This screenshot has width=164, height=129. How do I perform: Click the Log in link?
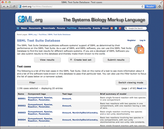(142, 40)
